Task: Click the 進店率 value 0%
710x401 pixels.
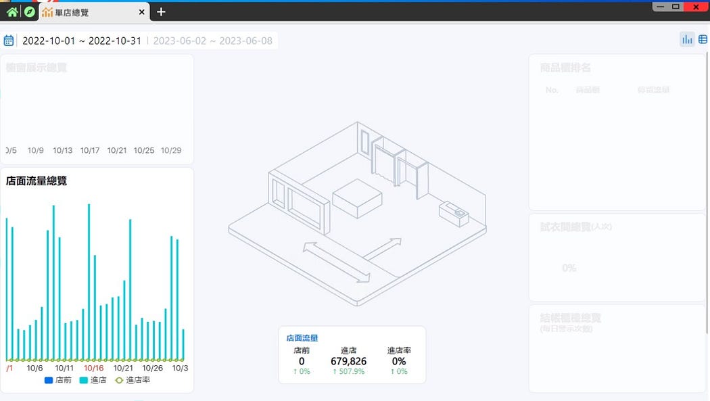Action: pos(399,361)
